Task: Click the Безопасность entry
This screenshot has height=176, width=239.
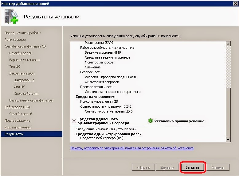Action: [x=91, y=72]
